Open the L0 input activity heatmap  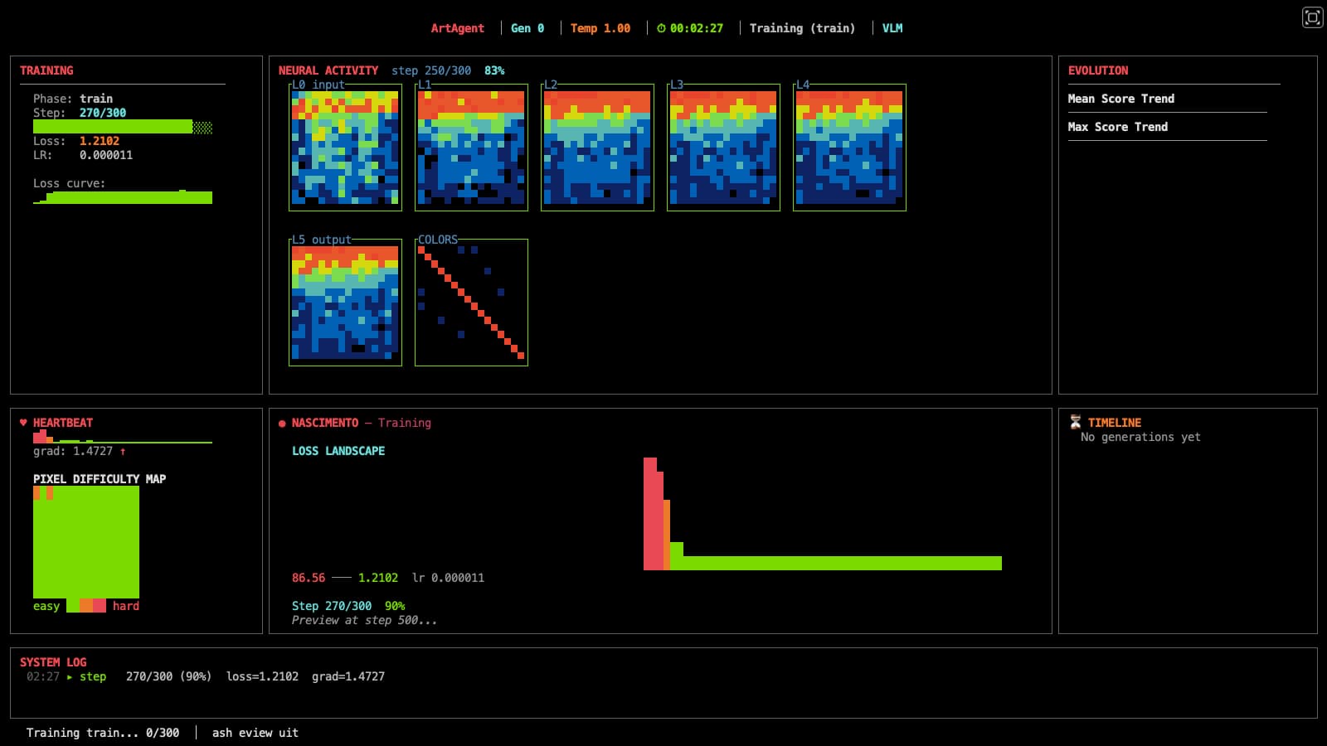coord(345,148)
